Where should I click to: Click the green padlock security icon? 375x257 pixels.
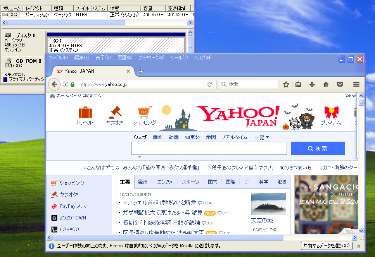(73, 84)
